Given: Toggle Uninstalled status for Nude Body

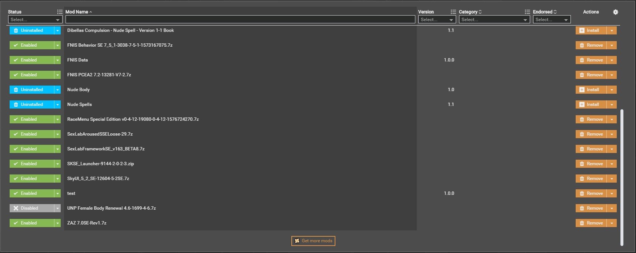Looking at the screenshot, I should click(32, 90).
